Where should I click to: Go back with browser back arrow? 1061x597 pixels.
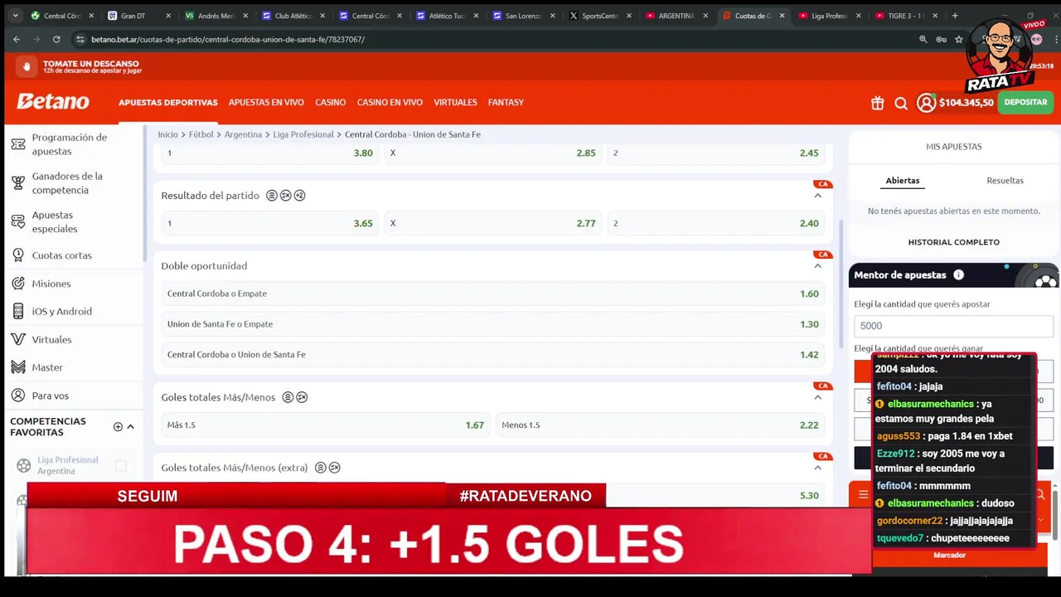[x=17, y=39]
